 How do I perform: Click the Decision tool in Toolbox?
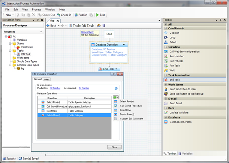[x=174, y=33]
